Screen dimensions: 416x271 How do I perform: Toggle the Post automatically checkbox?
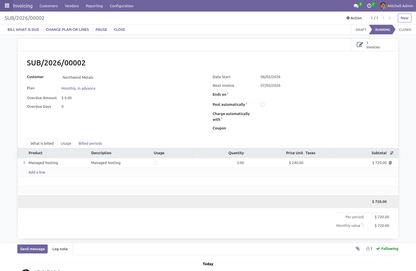(262, 105)
